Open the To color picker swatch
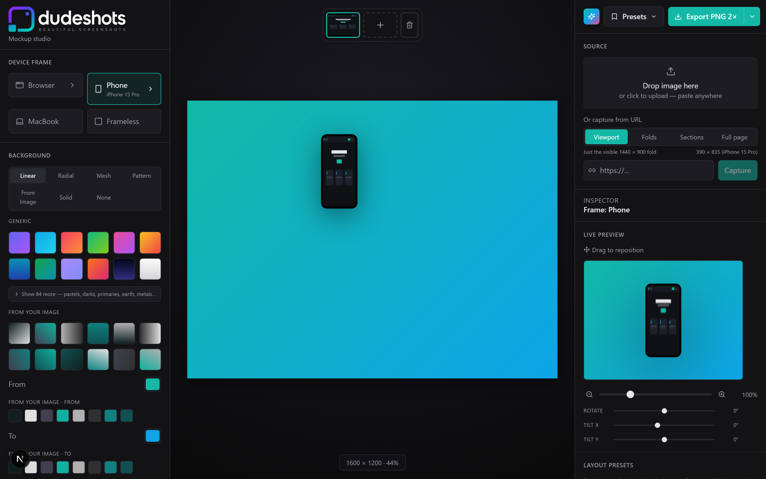766x479 pixels. click(x=153, y=436)
